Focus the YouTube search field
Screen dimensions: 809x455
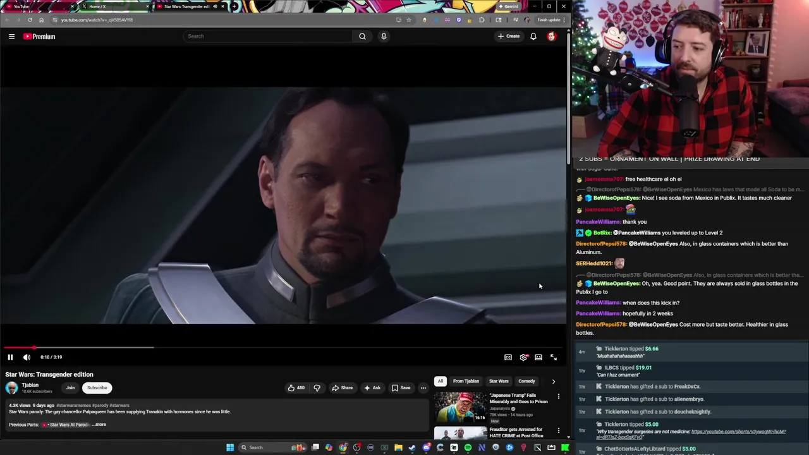coord(269,36)
